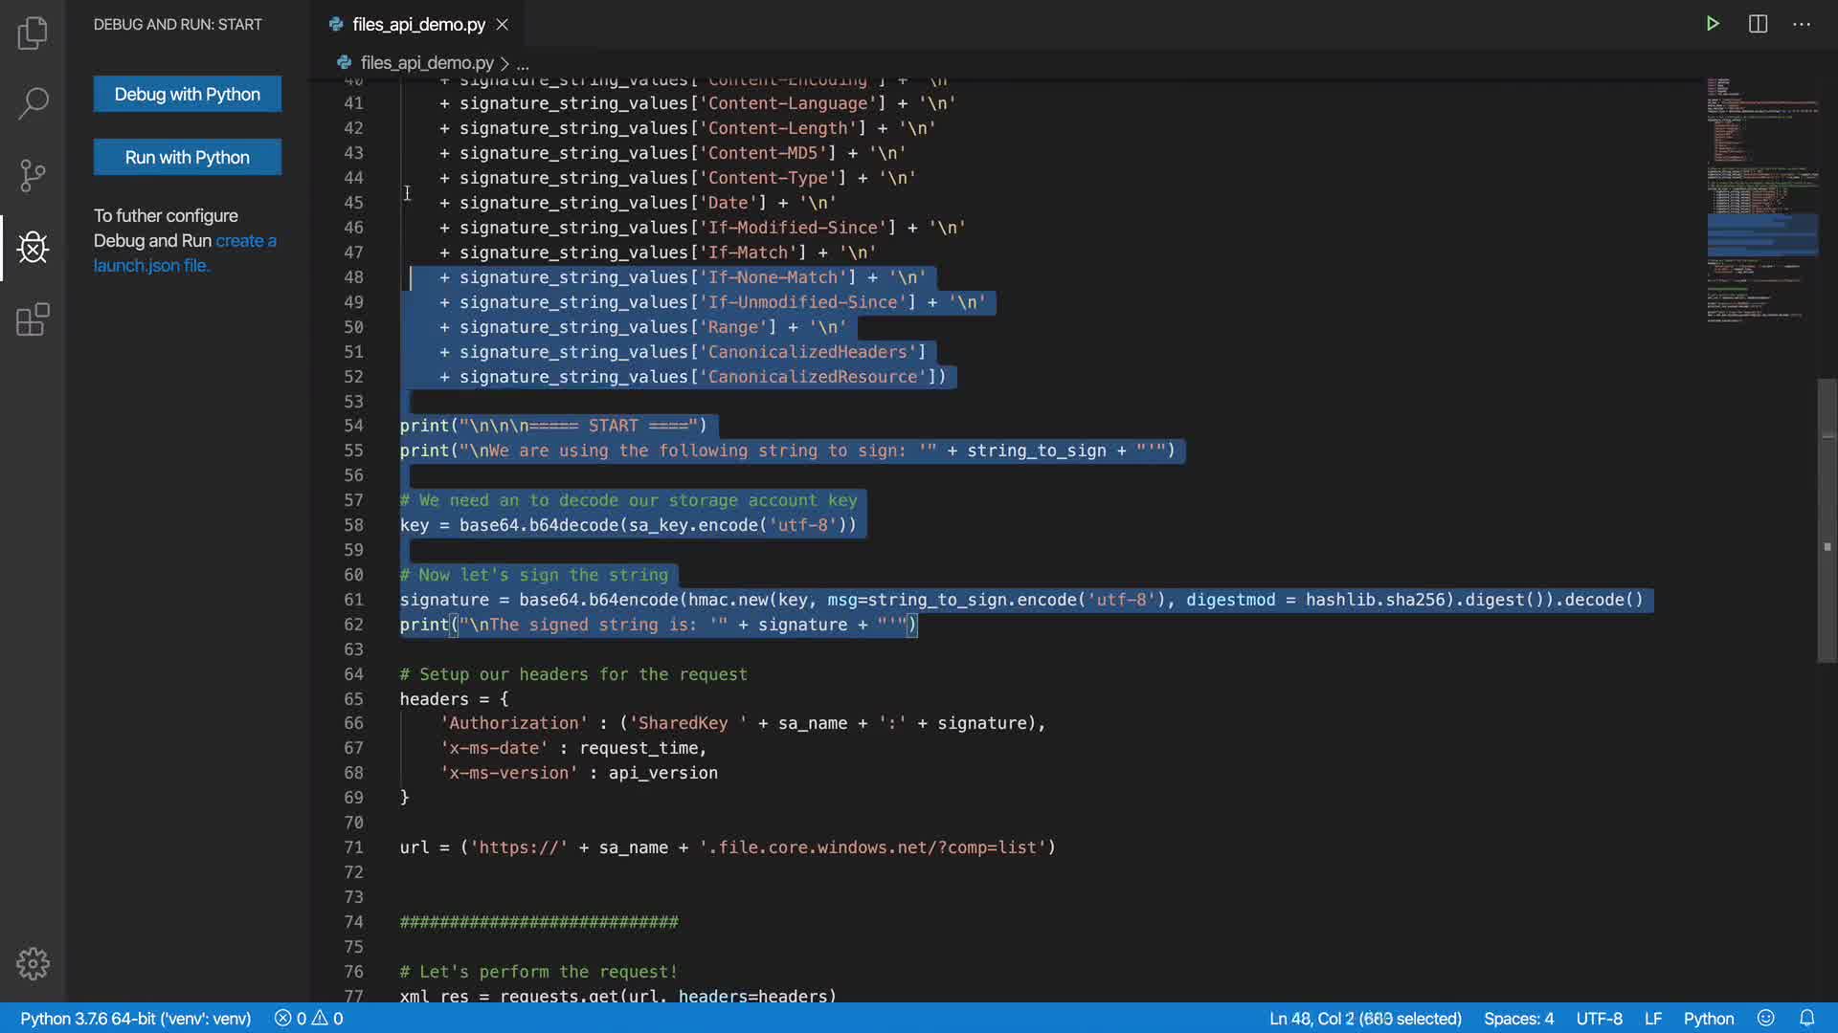Viewport: 1838px width, 1033px height.
Task: Open notifications bell in status bar
Action: 1806,1018
